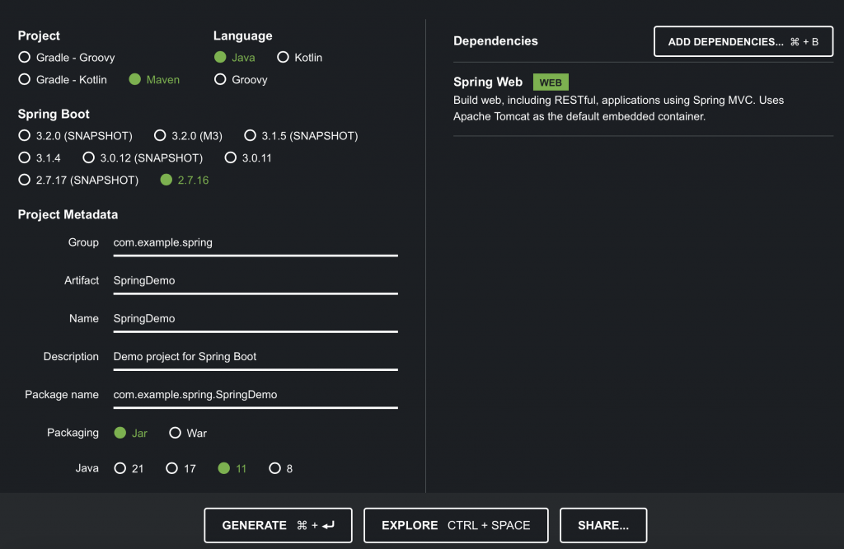The width and height of the screenshot is (844, 549).
Task: Select Jar packaging option
Action: [130, 433]
